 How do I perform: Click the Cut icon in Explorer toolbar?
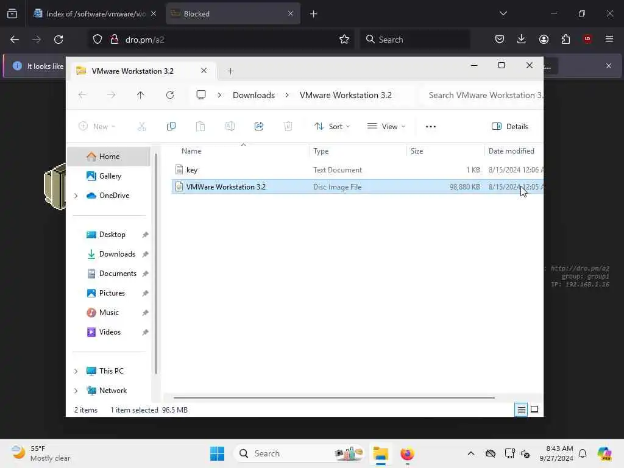point(141,127)
